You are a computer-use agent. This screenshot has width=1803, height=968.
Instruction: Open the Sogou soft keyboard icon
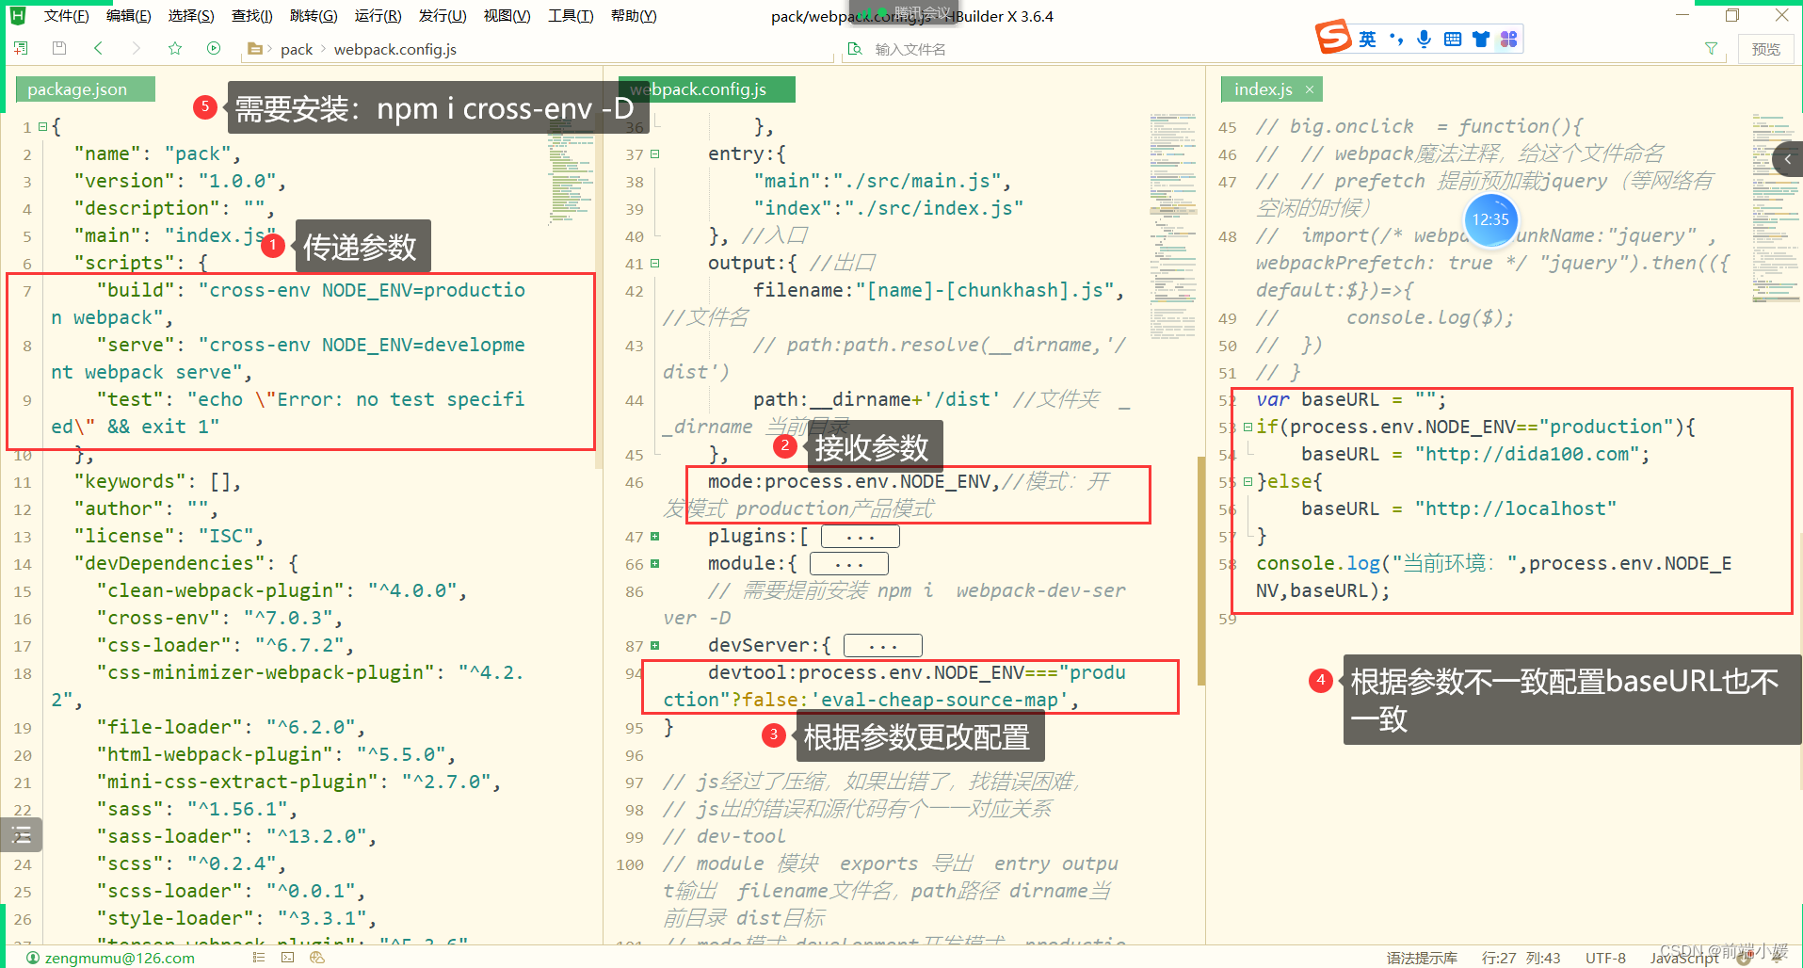[1453, 39]
